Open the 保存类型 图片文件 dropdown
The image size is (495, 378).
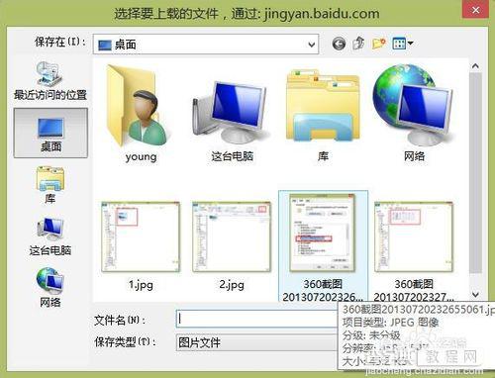tap(257, 342)
